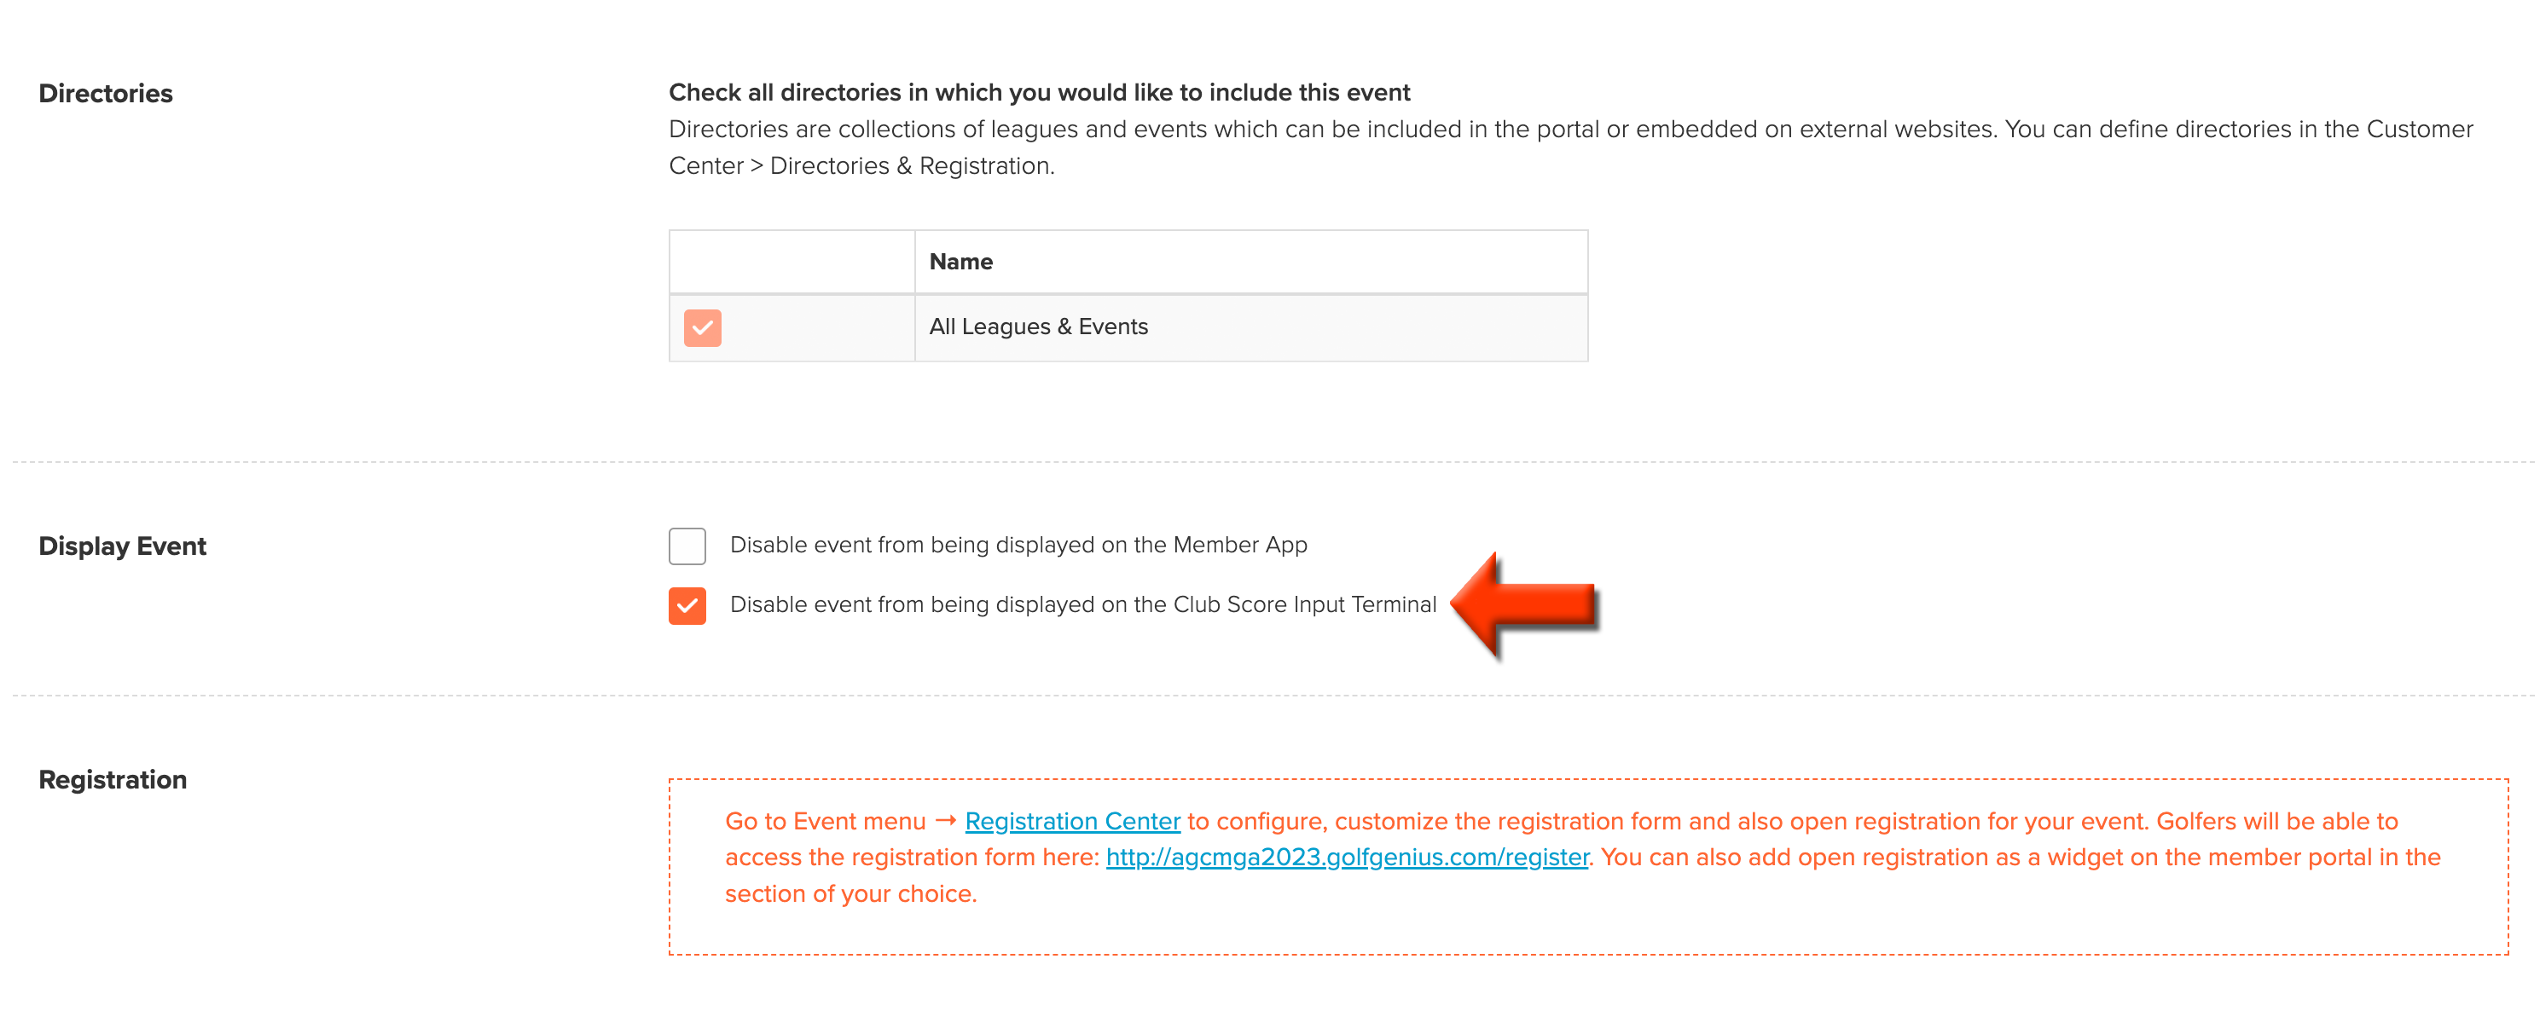Click the right-arrow symbol after Event menu
2540x1011 pixels.
(x=946, y=821)
